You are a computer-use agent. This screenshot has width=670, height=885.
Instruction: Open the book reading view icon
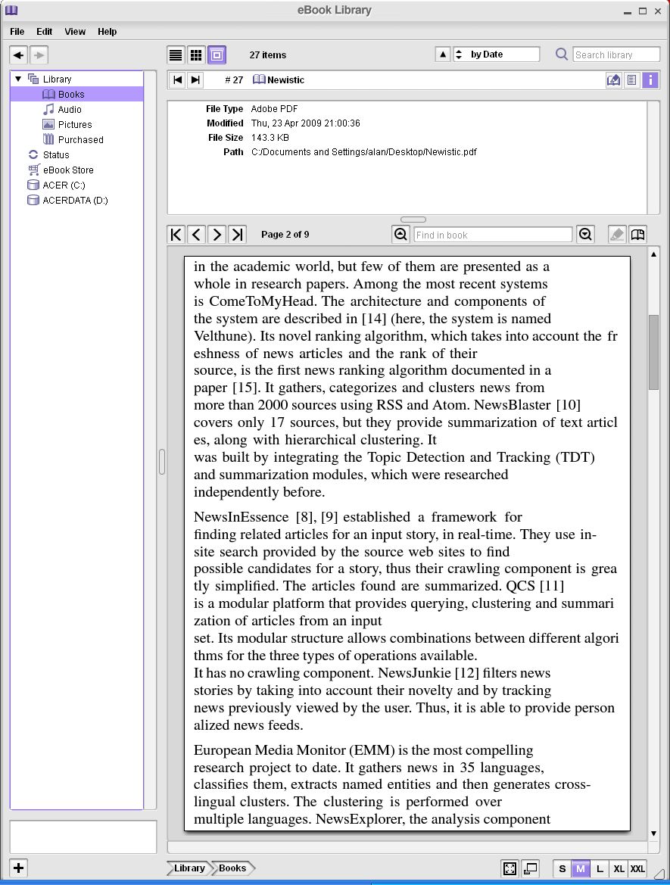click(638, 234)
